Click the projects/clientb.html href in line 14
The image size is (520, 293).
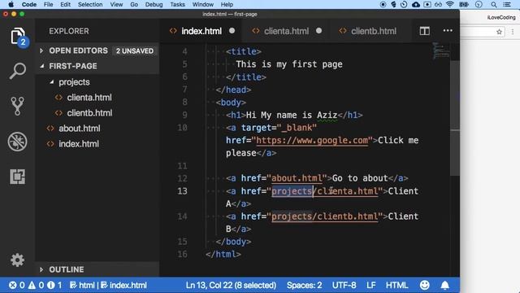tap(325, 216)
